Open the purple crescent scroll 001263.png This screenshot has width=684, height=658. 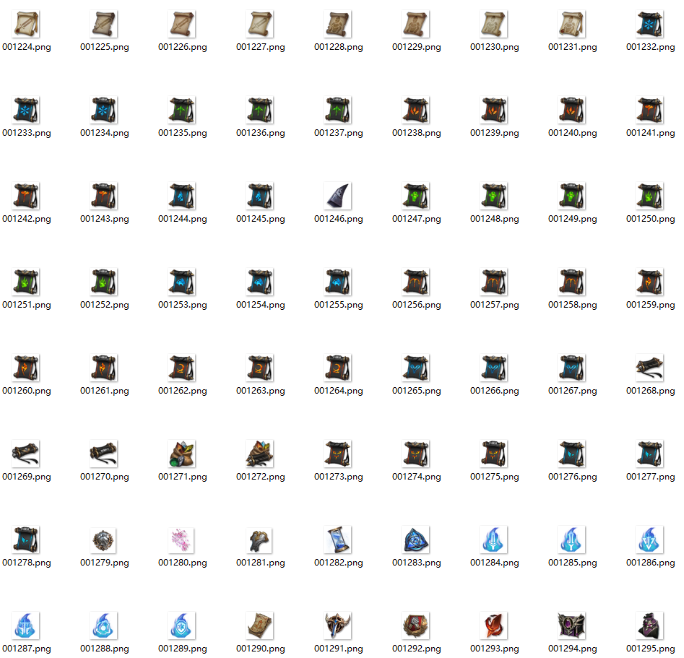click(x=260, y=368)
